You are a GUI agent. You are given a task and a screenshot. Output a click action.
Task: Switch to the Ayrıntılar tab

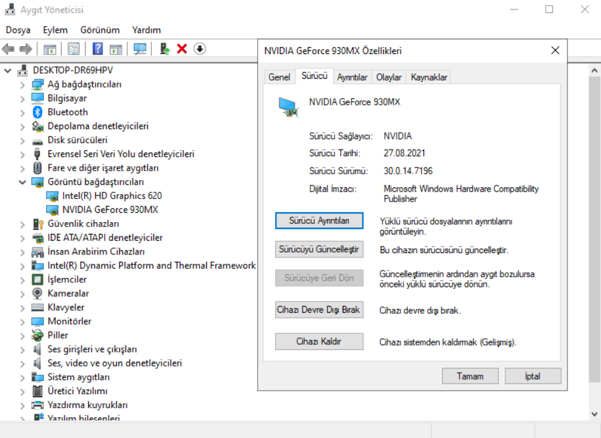pyautogui.click(x=352, y=77)
